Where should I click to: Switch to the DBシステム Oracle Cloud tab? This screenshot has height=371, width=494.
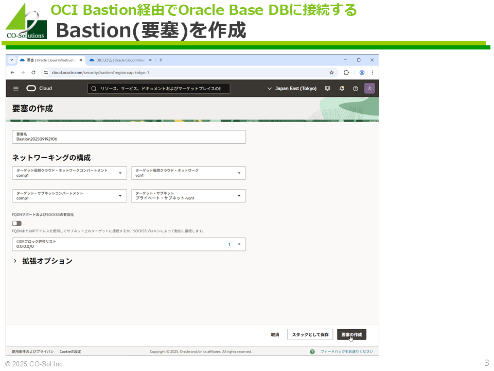[120, 60]
